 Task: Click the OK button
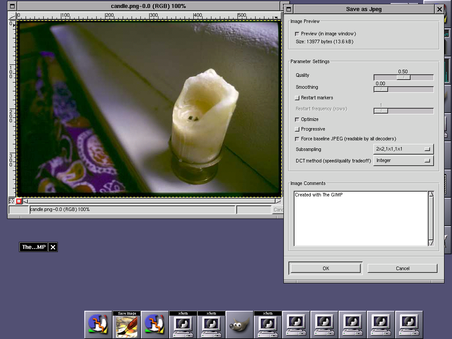326,268
